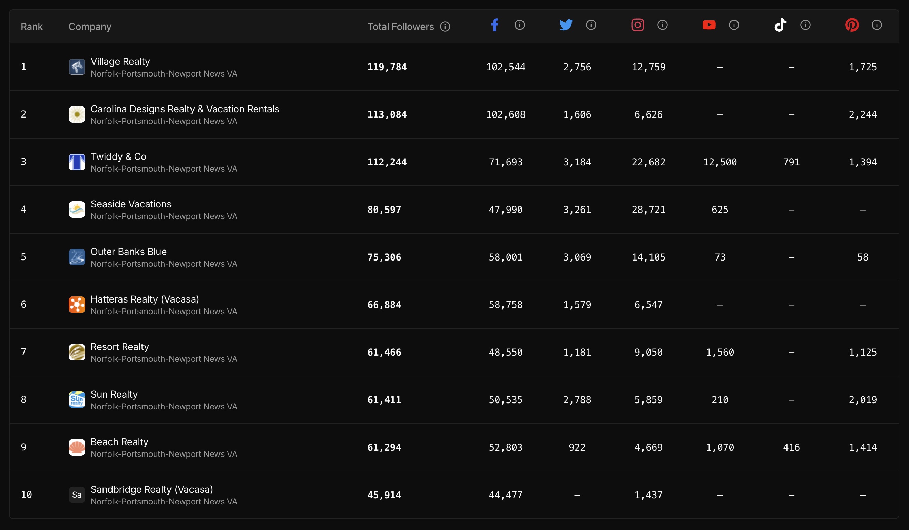
Task: Select total followers value 112,244
Action: pyautogui.click(x=387, y=162)
